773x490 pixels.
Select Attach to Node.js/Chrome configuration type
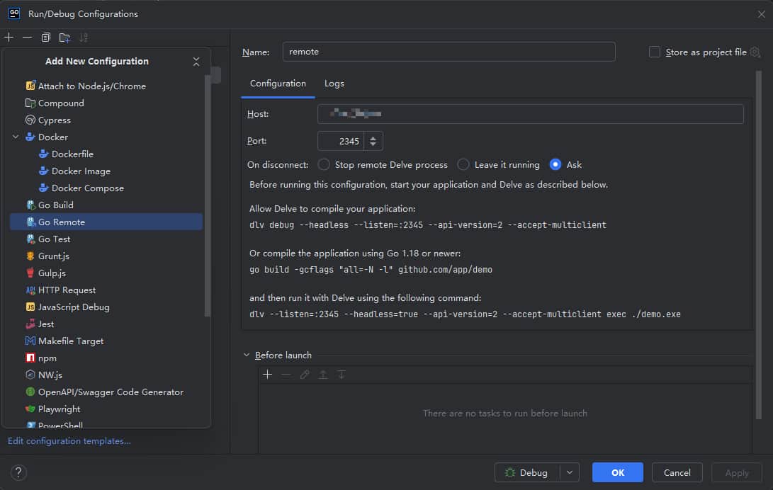tap(106, 86)
